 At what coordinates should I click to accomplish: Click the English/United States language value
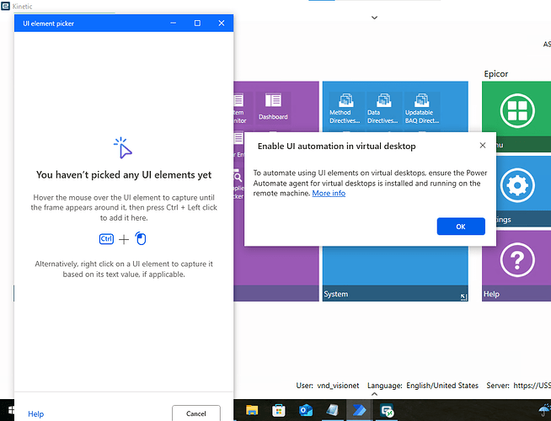(442, 386)
